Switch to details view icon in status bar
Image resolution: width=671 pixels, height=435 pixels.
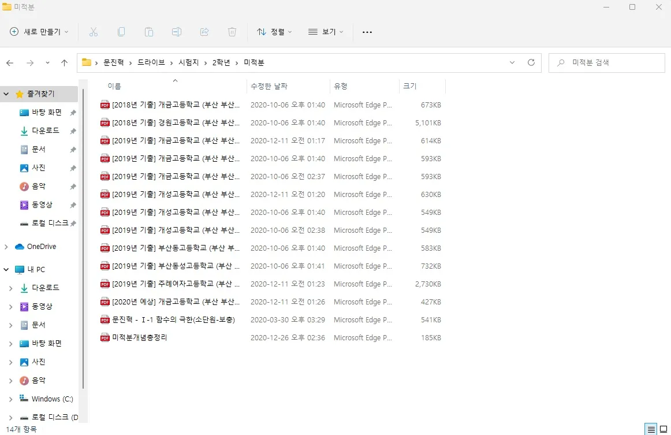(651, 429)
